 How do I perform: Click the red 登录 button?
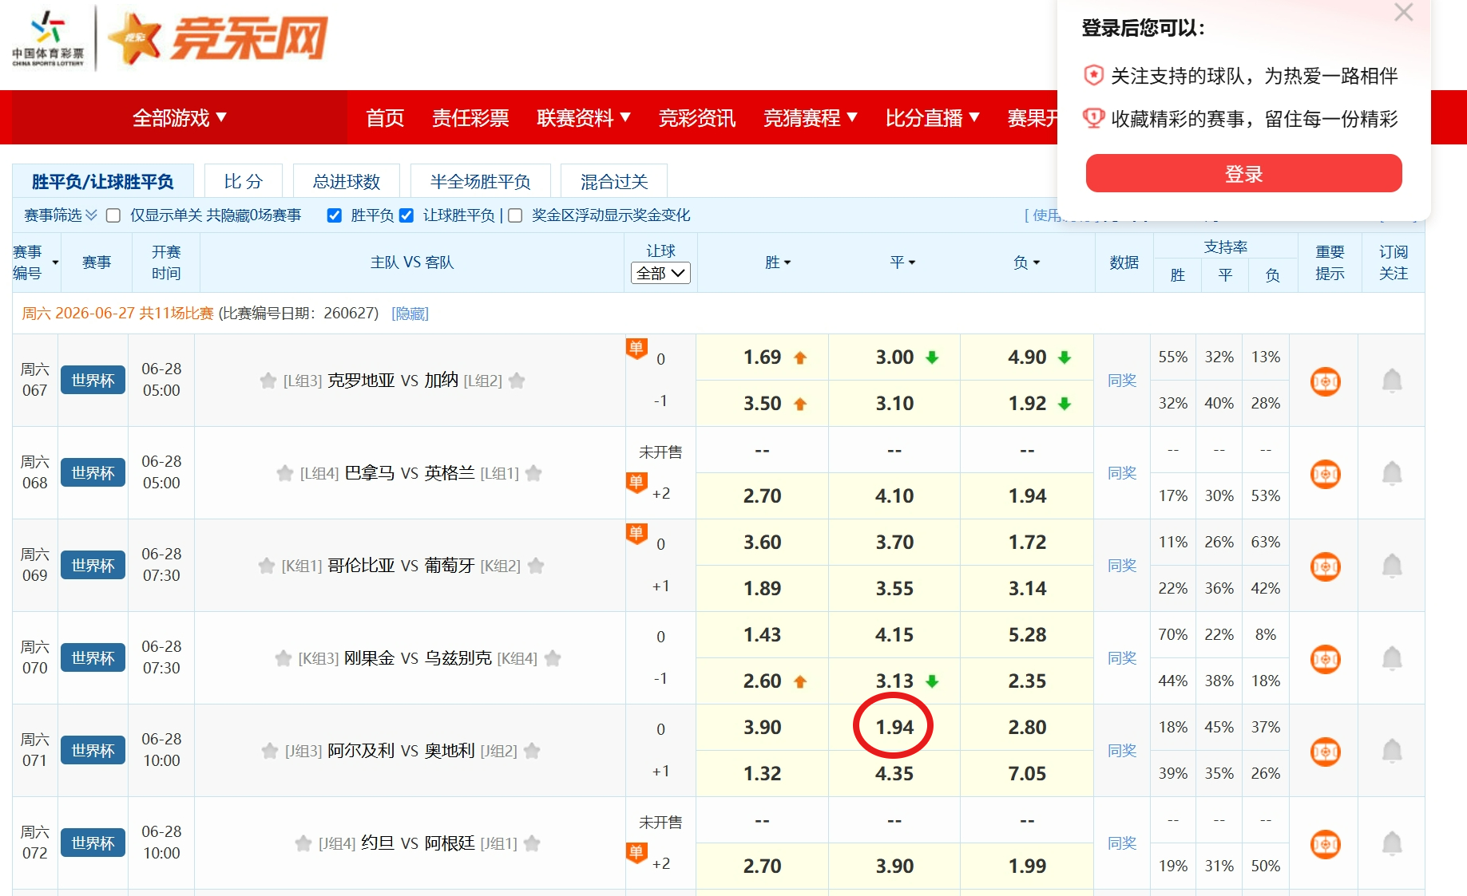click(1243, 174)
